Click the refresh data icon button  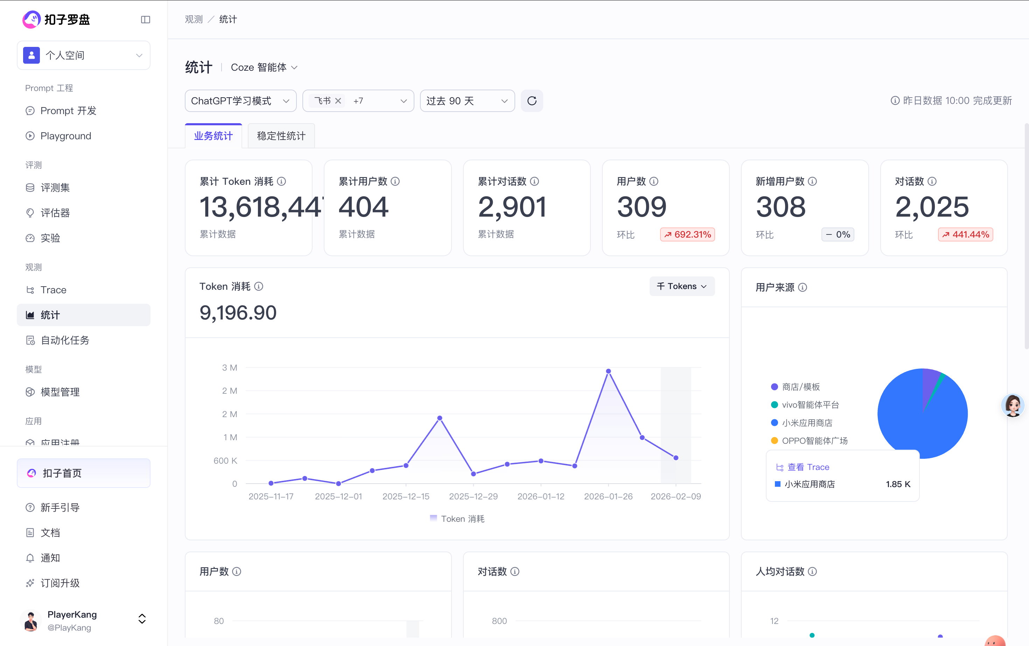pos(532,101)
